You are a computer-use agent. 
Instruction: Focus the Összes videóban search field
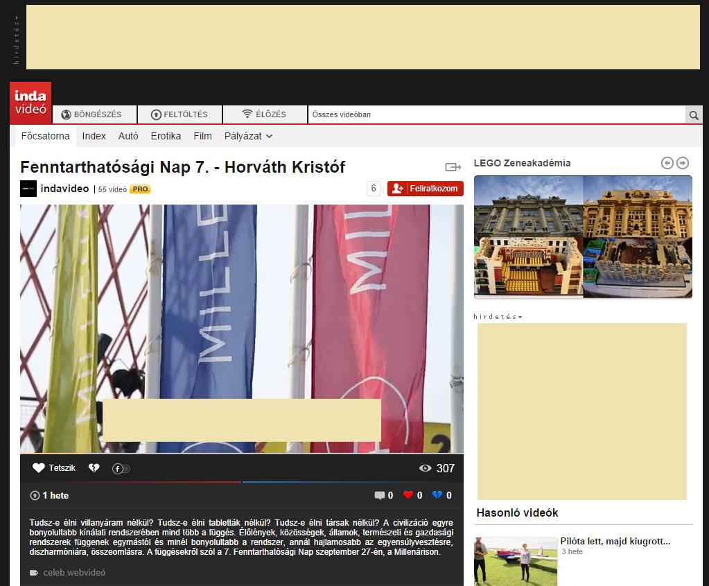coord(496,114)
